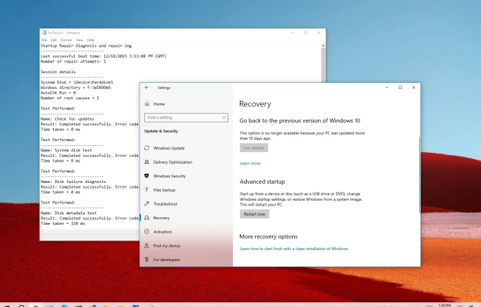Screen dimensions: 481x307
Task: Select Recovery in the sidebar
Action: tap(157, 218)
